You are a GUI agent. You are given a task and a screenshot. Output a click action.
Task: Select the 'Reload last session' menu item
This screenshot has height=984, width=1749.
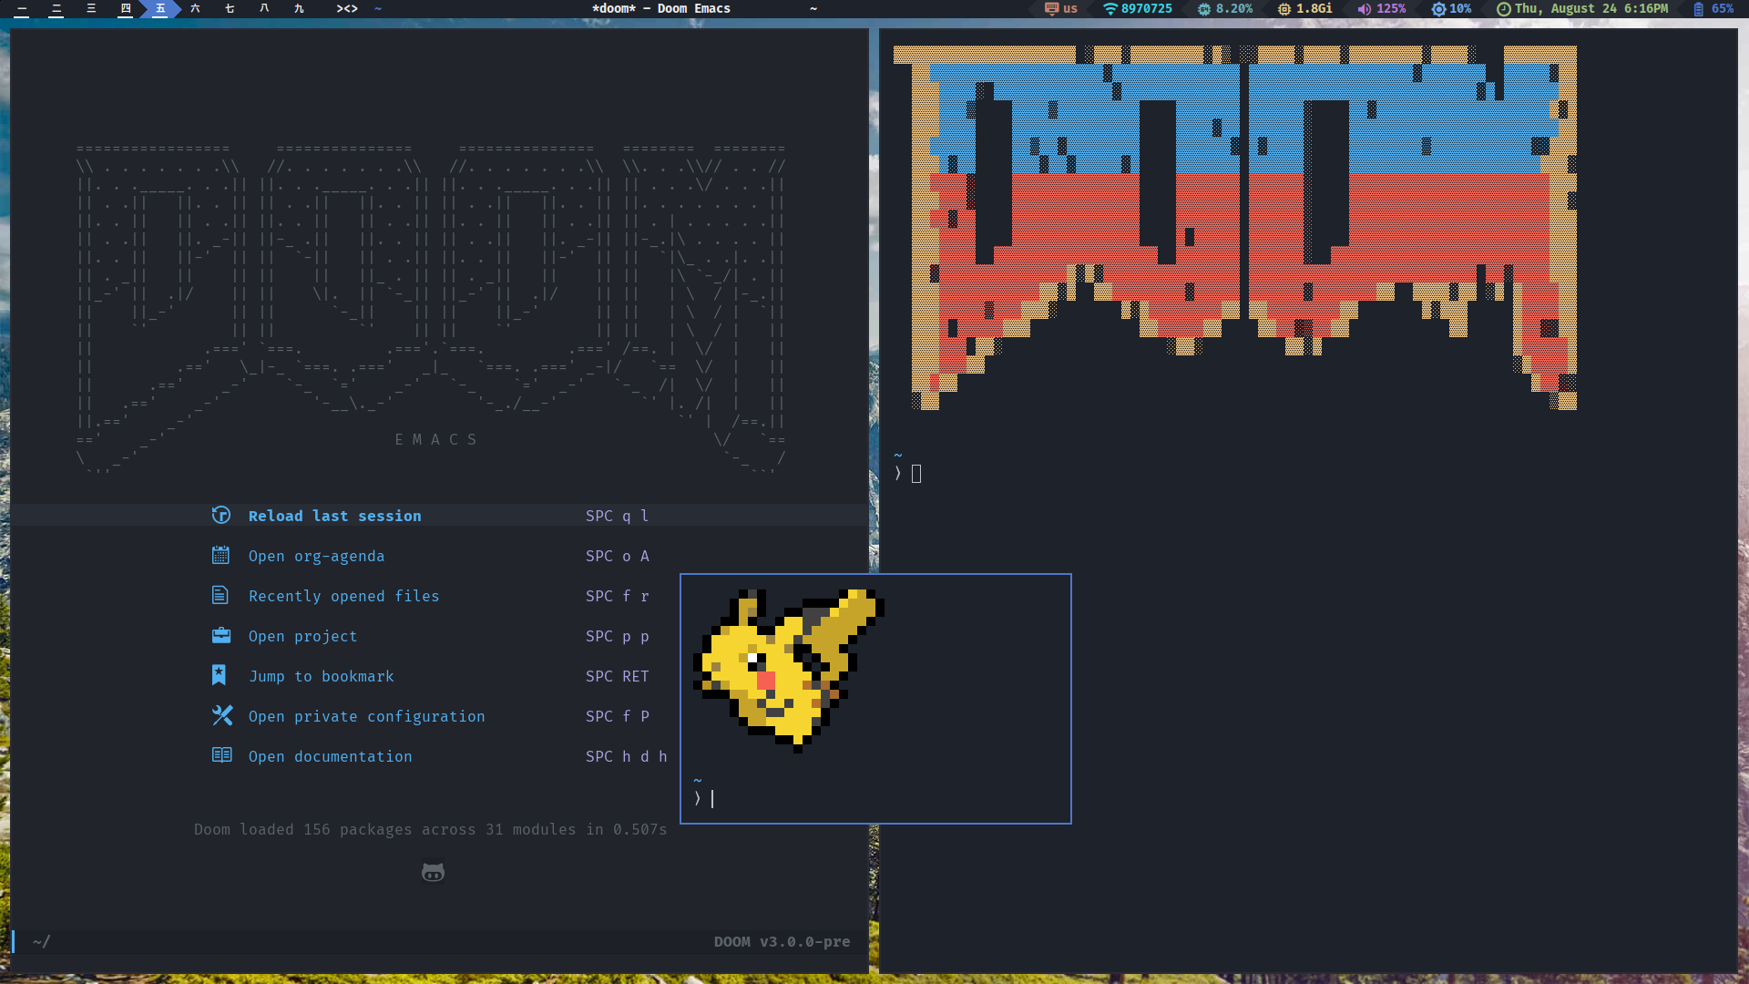tap(334, 516)
